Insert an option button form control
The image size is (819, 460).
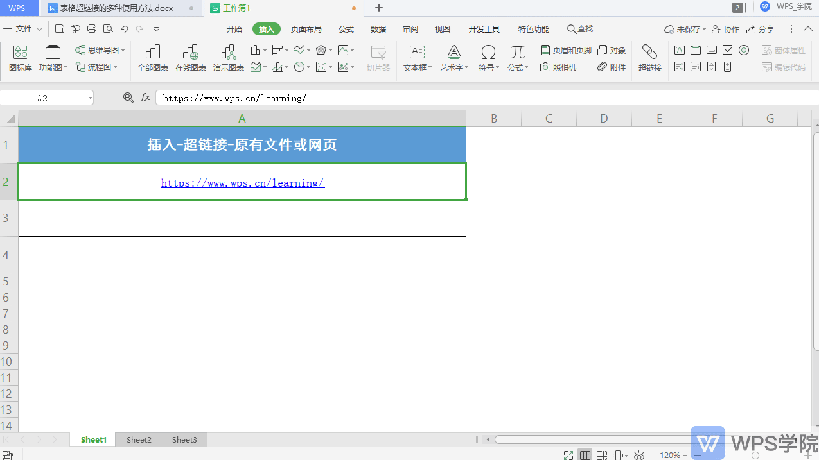point(744,50)
